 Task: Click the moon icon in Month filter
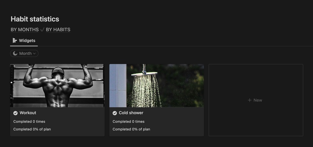coord(15,53)
